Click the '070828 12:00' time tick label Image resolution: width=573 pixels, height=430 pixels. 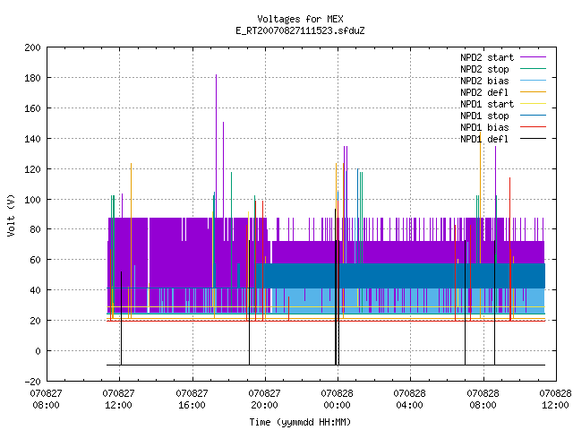coord(555,400)
